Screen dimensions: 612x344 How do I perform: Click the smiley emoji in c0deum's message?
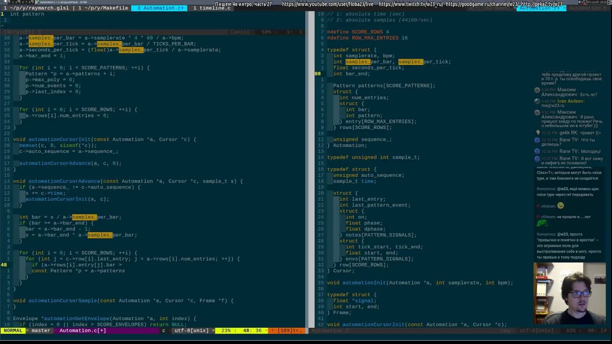tap(561, 206)
